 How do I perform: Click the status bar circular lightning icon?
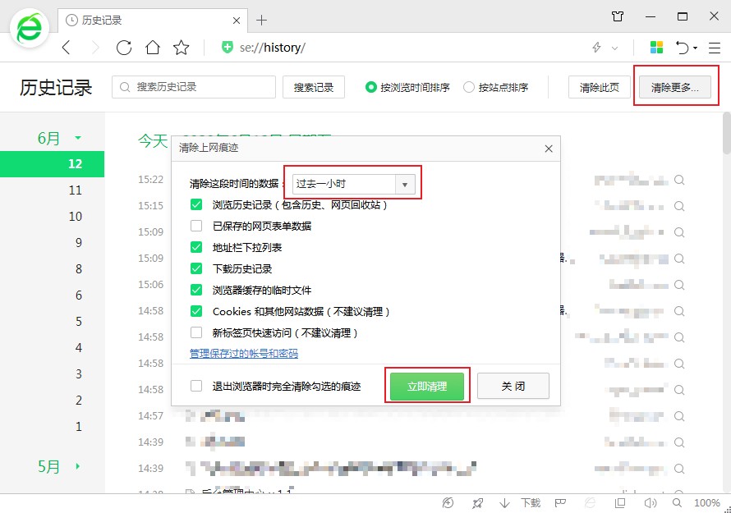click(448, 503)
